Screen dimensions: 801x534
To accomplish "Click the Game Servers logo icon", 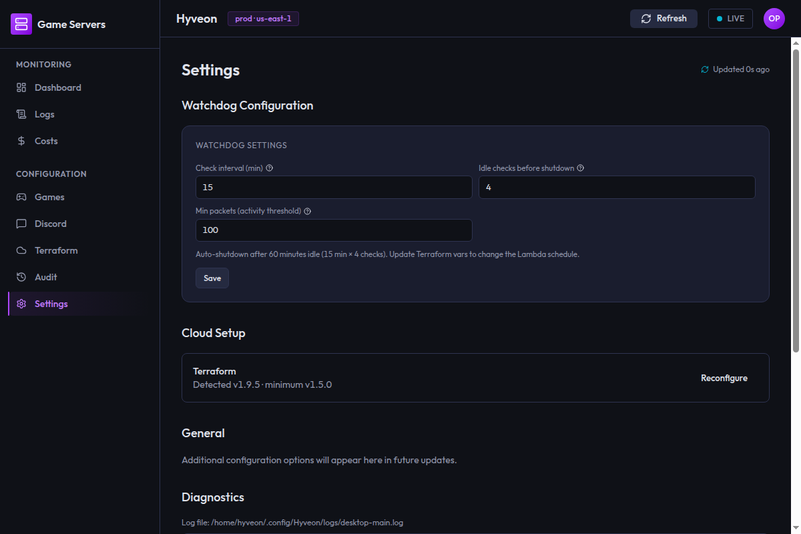I will tap(21, 24).
